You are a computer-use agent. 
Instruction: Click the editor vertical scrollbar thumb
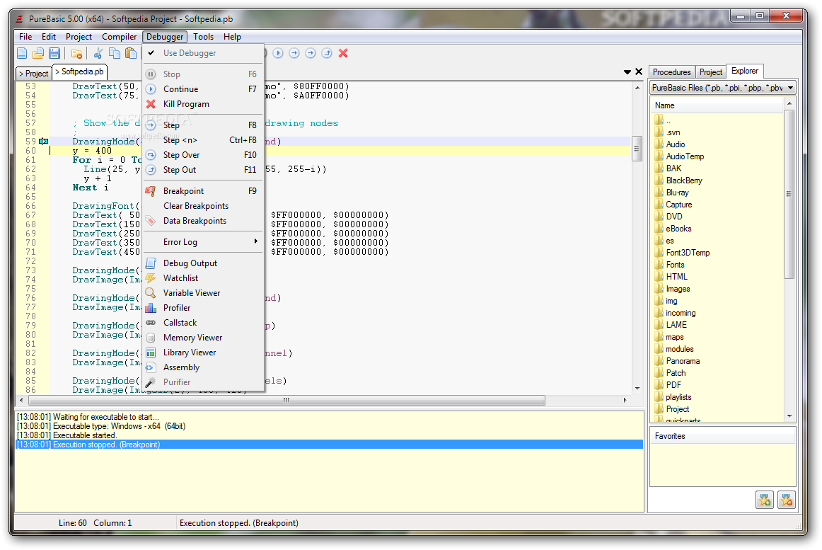click(x=637, y=149)
